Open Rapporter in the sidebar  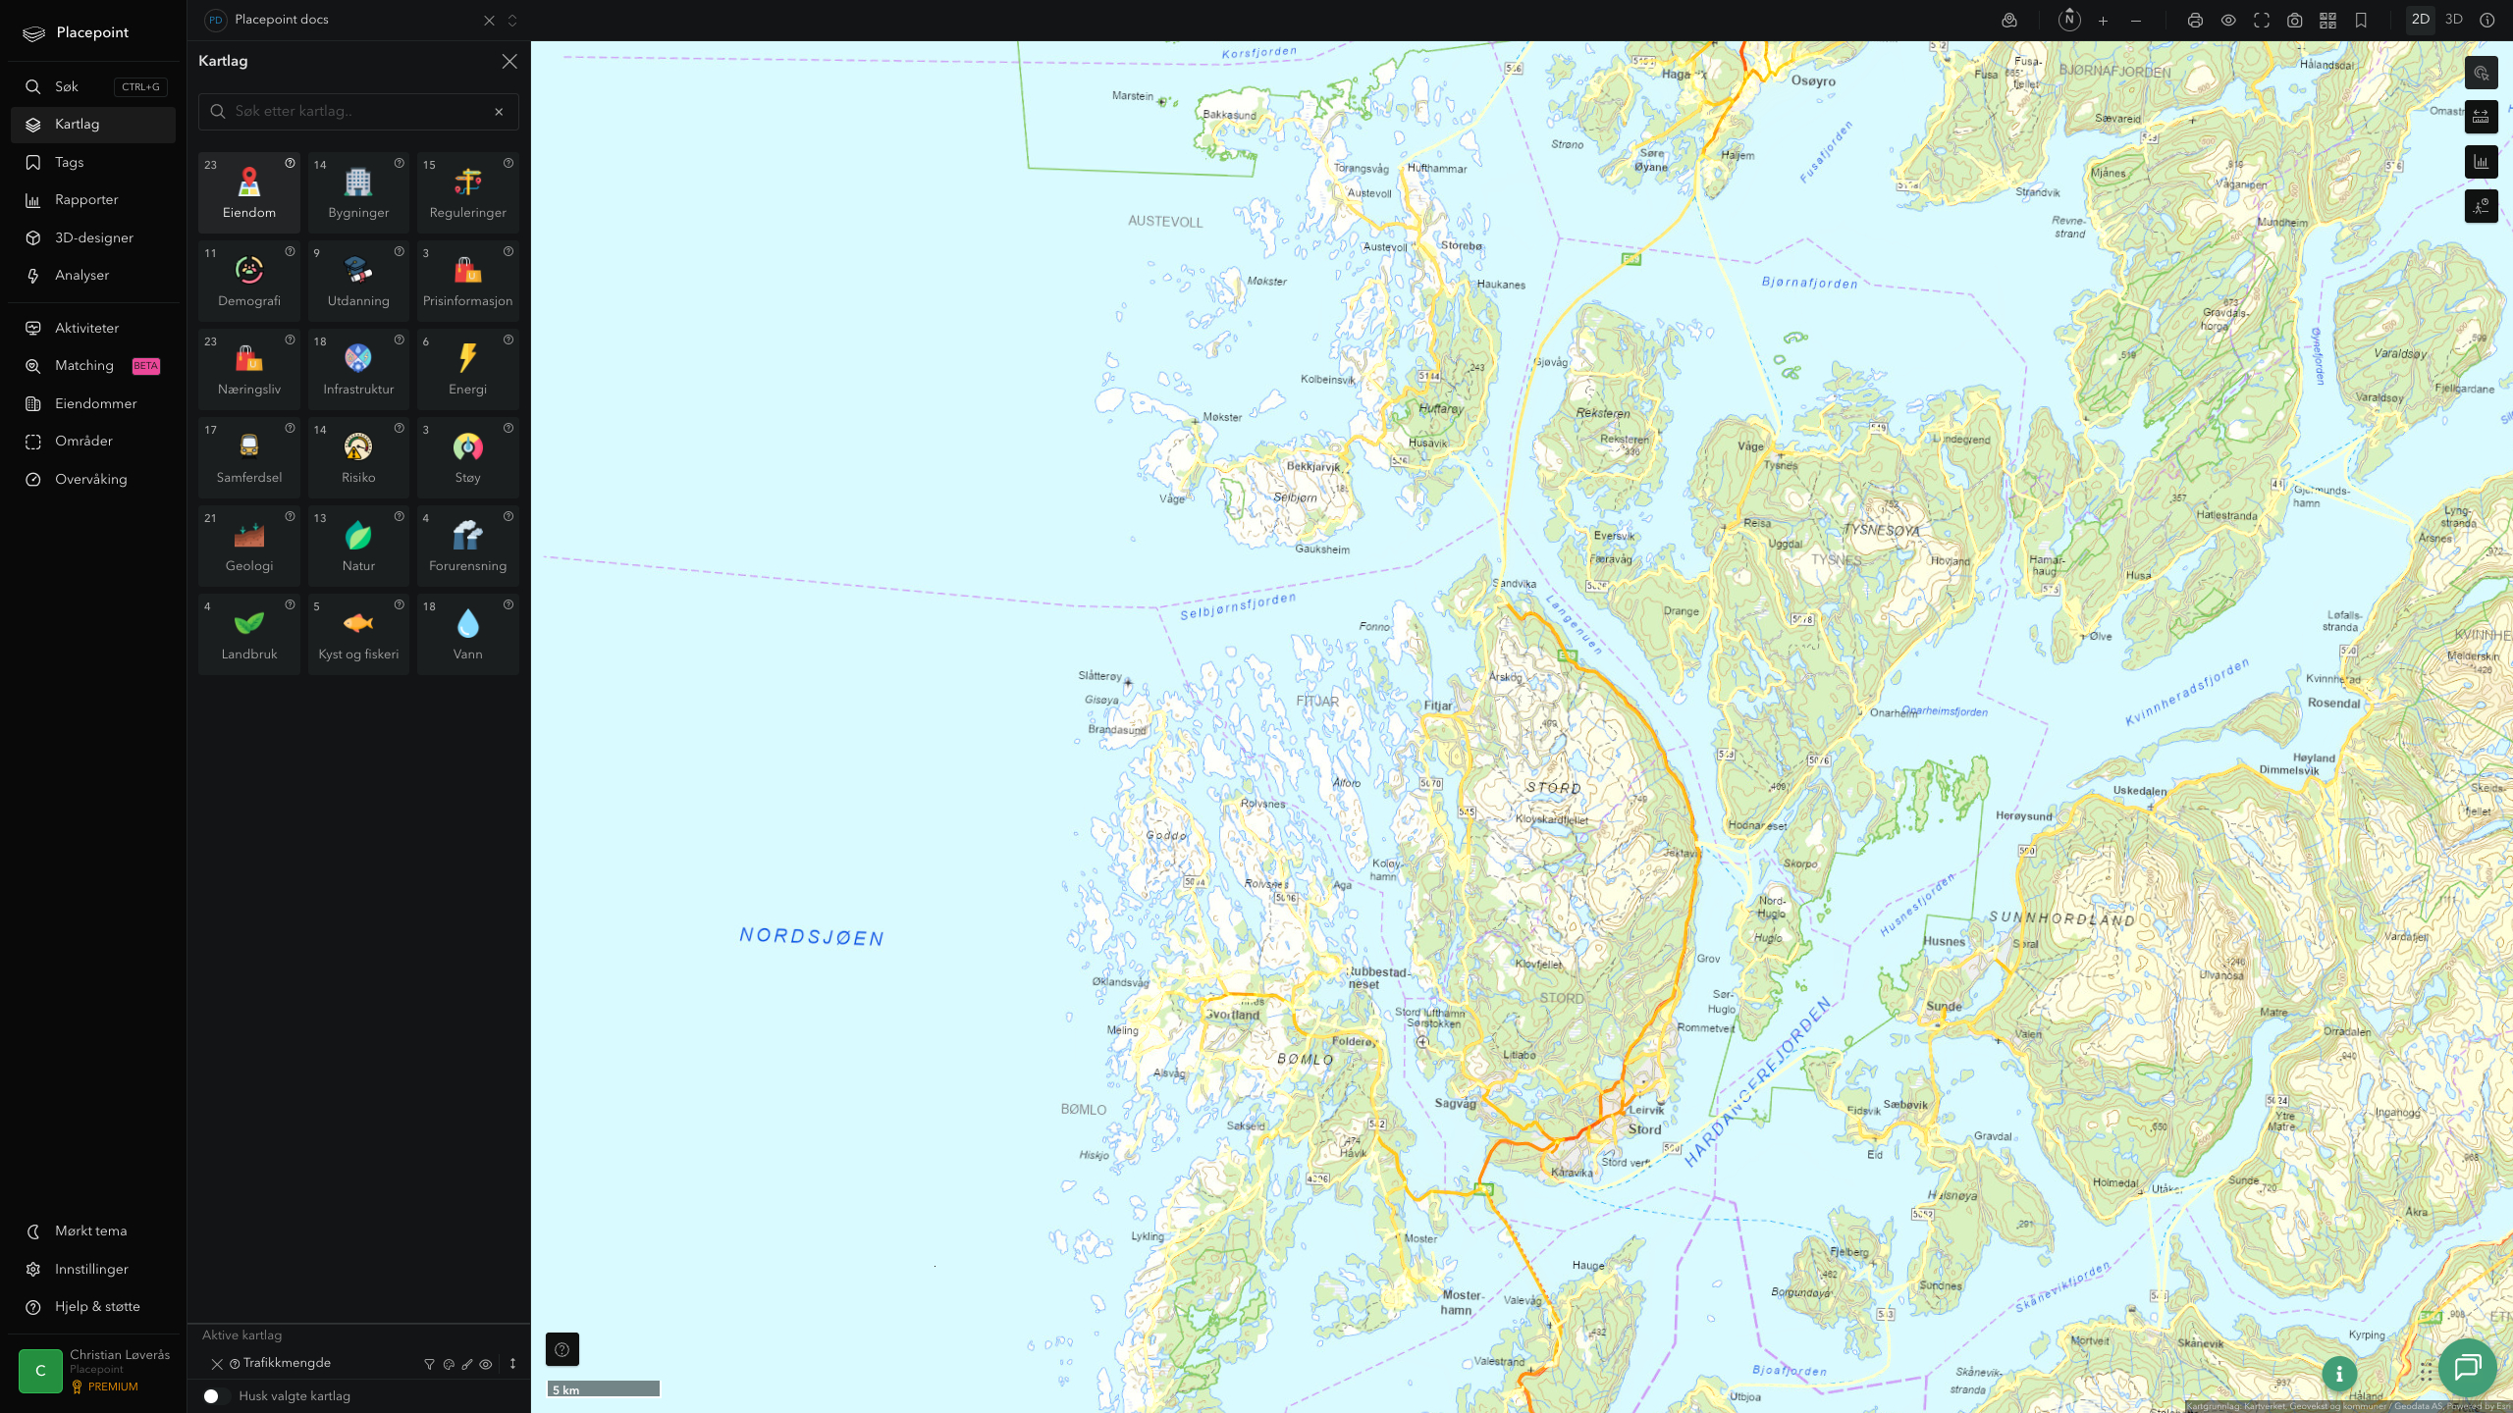(93, 200)
